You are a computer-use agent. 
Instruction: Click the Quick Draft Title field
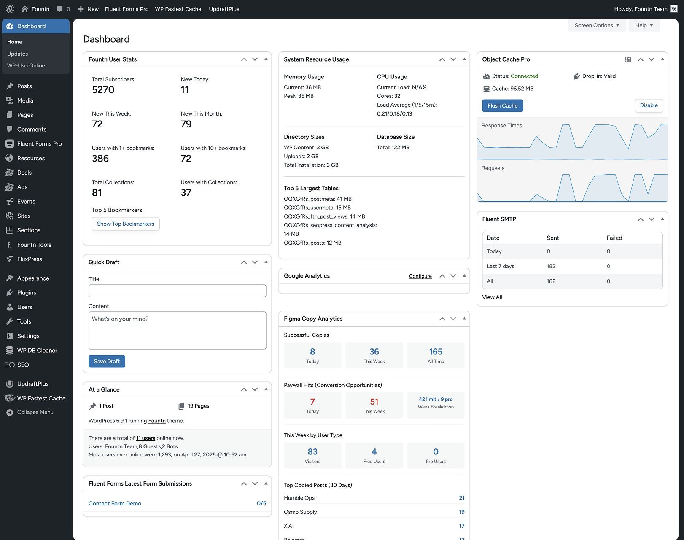[x=177, y=291]
